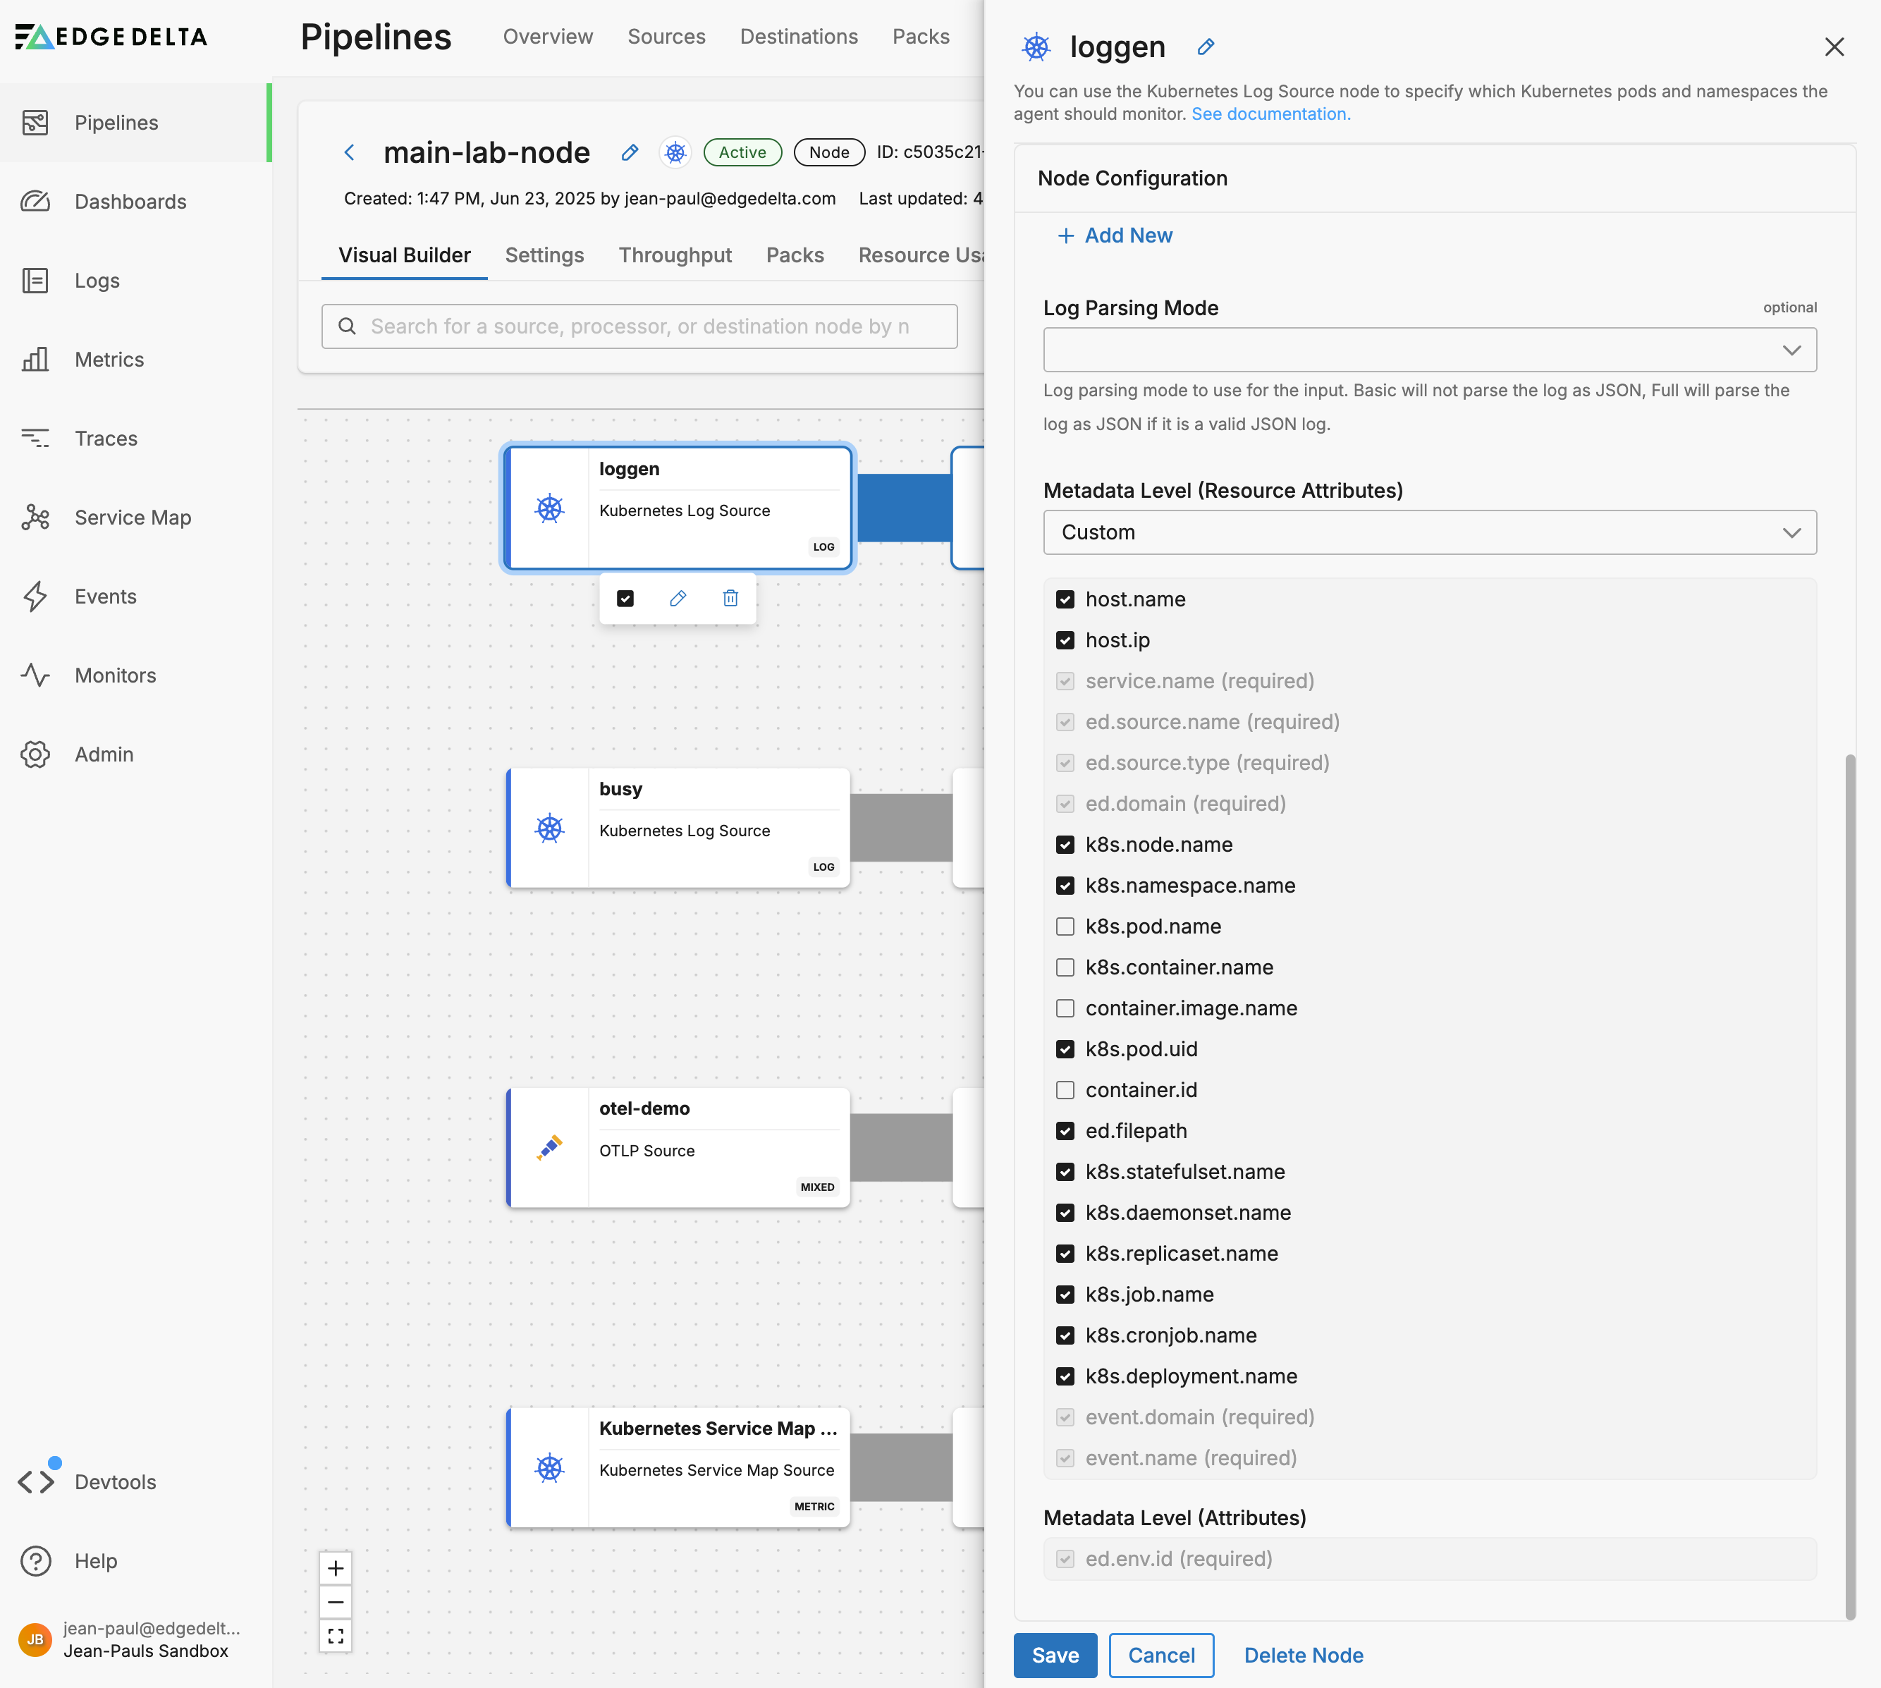Click the Kubernetes icon next to Active badge

[x=675, y=152]
